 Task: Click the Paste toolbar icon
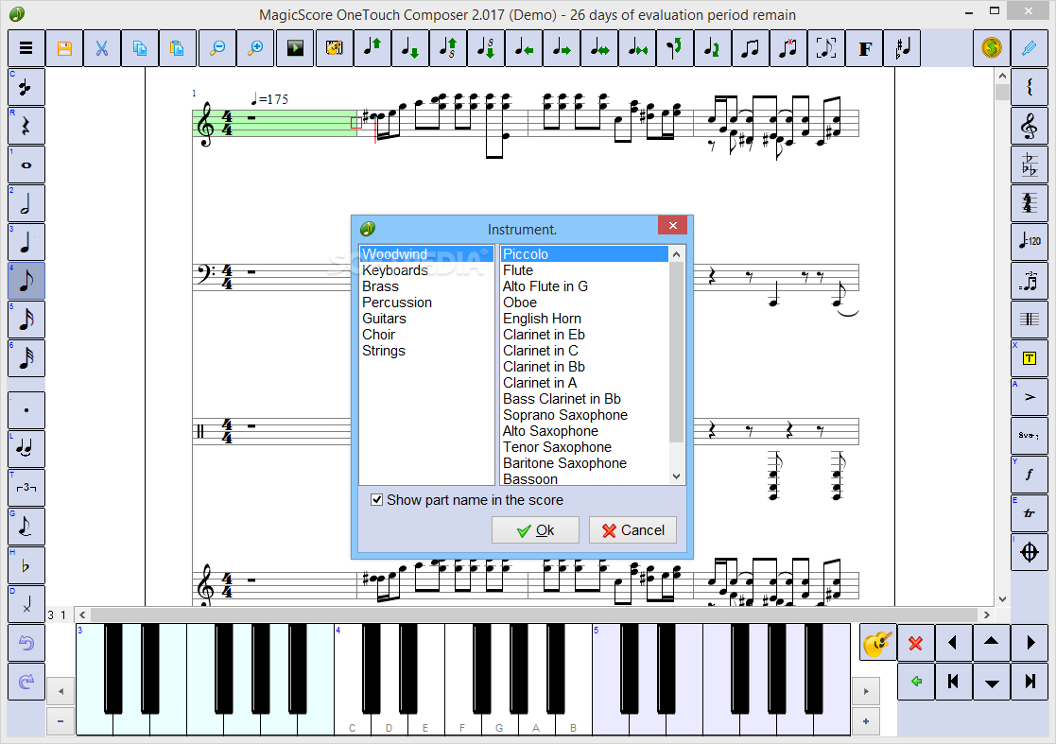tap(177, 48)
